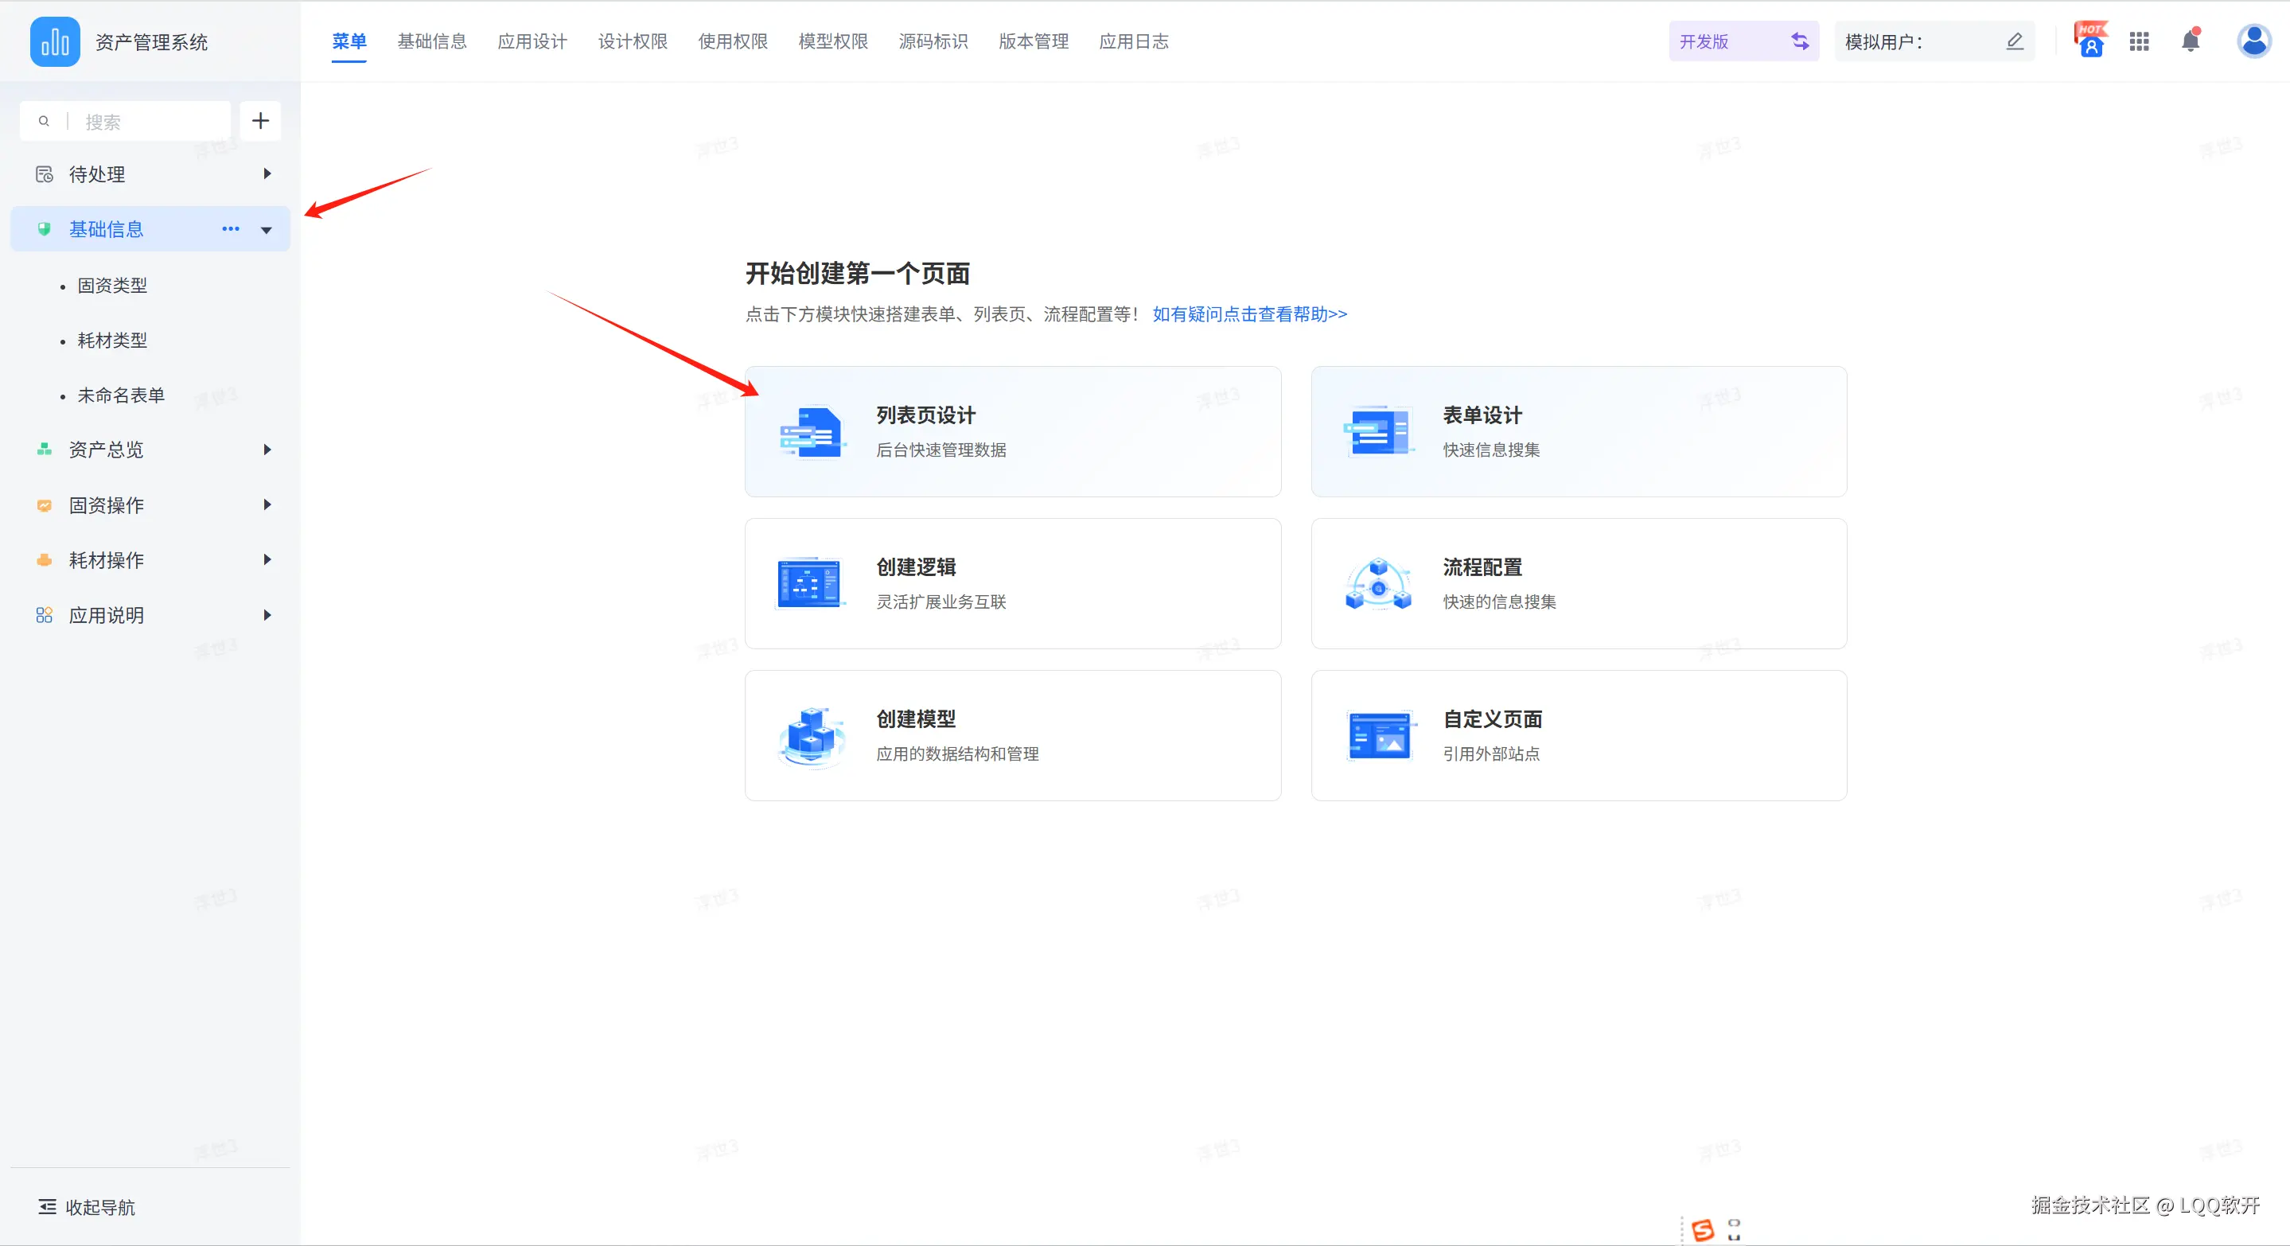Open the notification bell
Screen dimensions: 2290x1246
(2191, 41)
